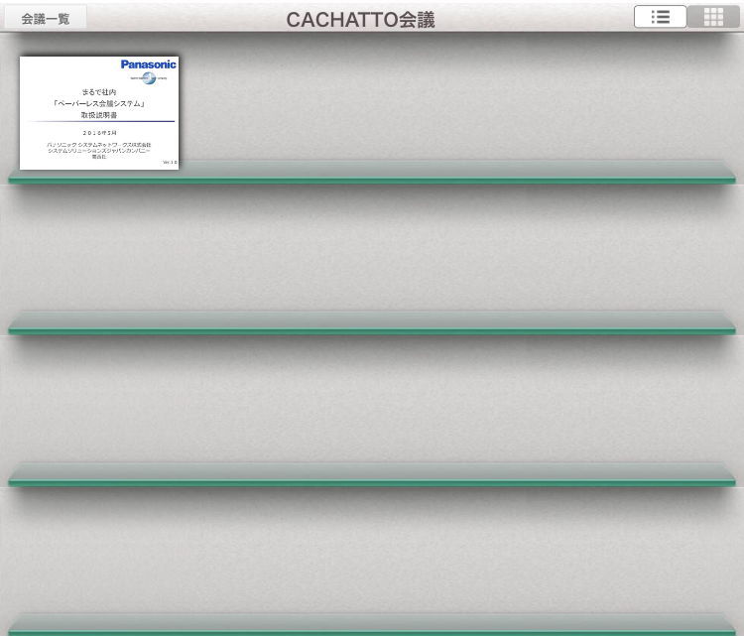
Task: Click the CACHATTO会議 title header
Action: [x=360, y=20]
